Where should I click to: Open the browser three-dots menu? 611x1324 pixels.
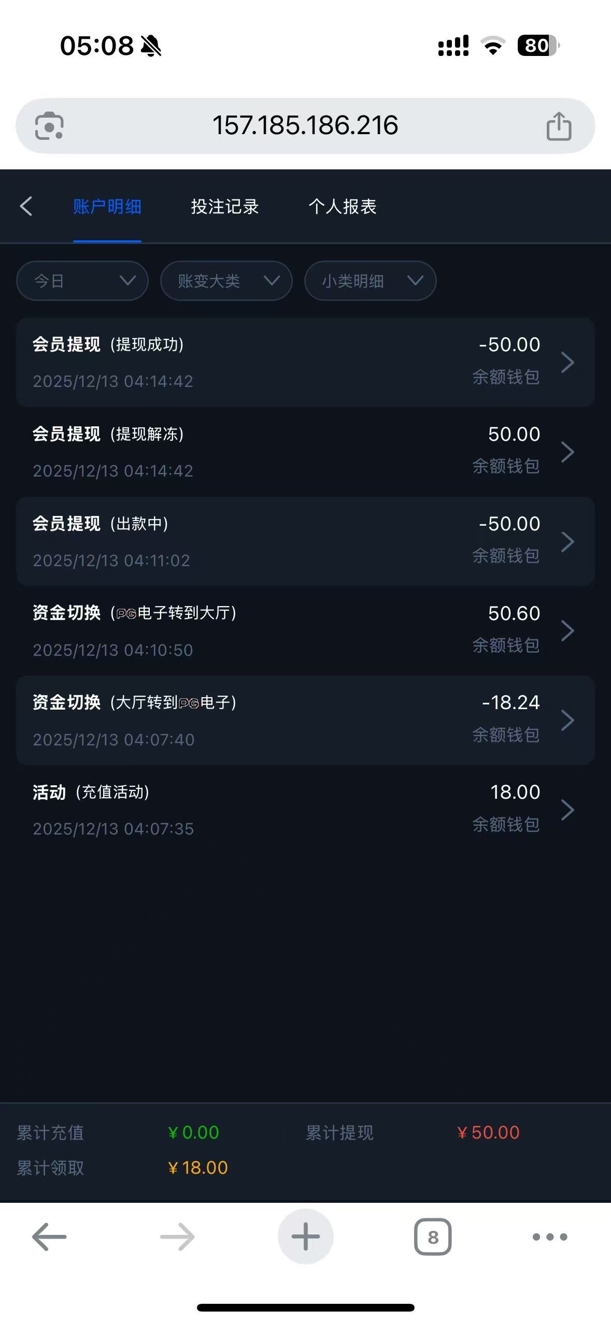[x=550, y=1236]
